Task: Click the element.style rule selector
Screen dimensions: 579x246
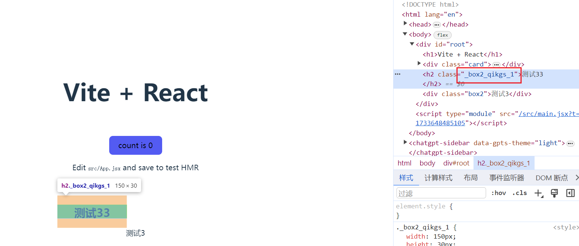Action: point(421,206)
